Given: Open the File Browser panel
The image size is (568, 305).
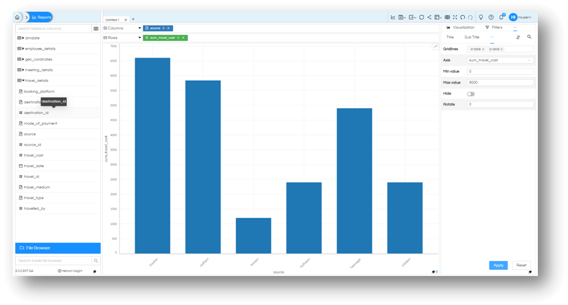Looking at the screenshot, I should tap(58, 248).
